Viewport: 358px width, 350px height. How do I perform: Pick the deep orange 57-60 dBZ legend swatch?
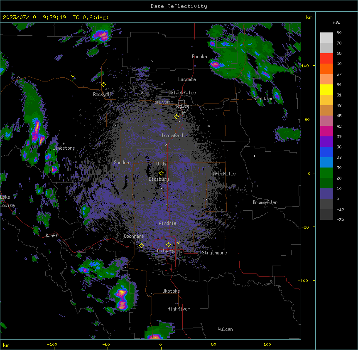[x=326, y=69]
